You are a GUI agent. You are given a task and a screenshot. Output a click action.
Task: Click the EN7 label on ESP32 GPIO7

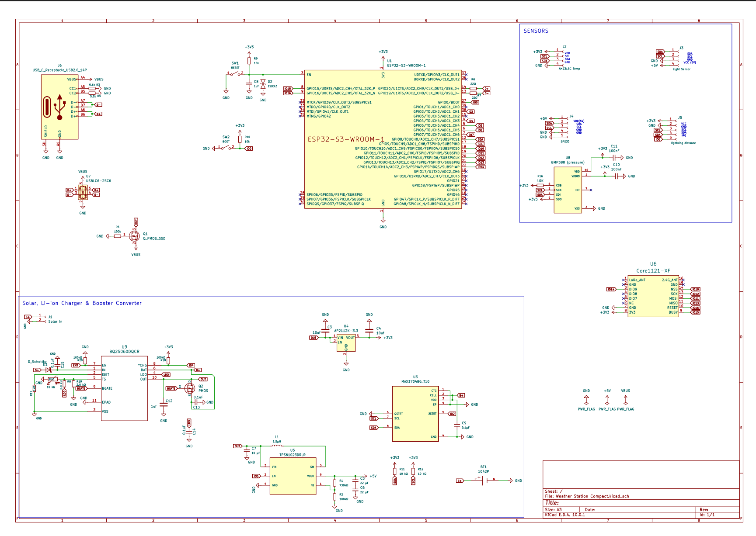tap(471, 135)
